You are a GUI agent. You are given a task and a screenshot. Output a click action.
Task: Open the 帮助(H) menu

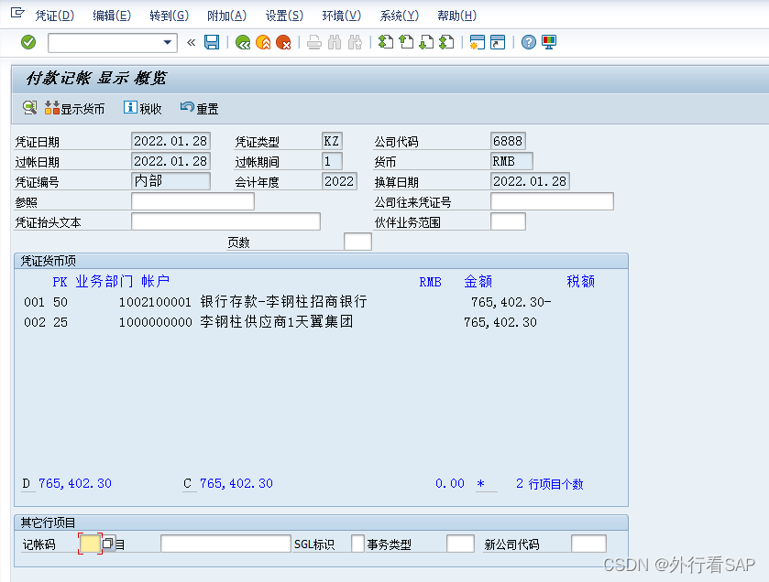456,16
